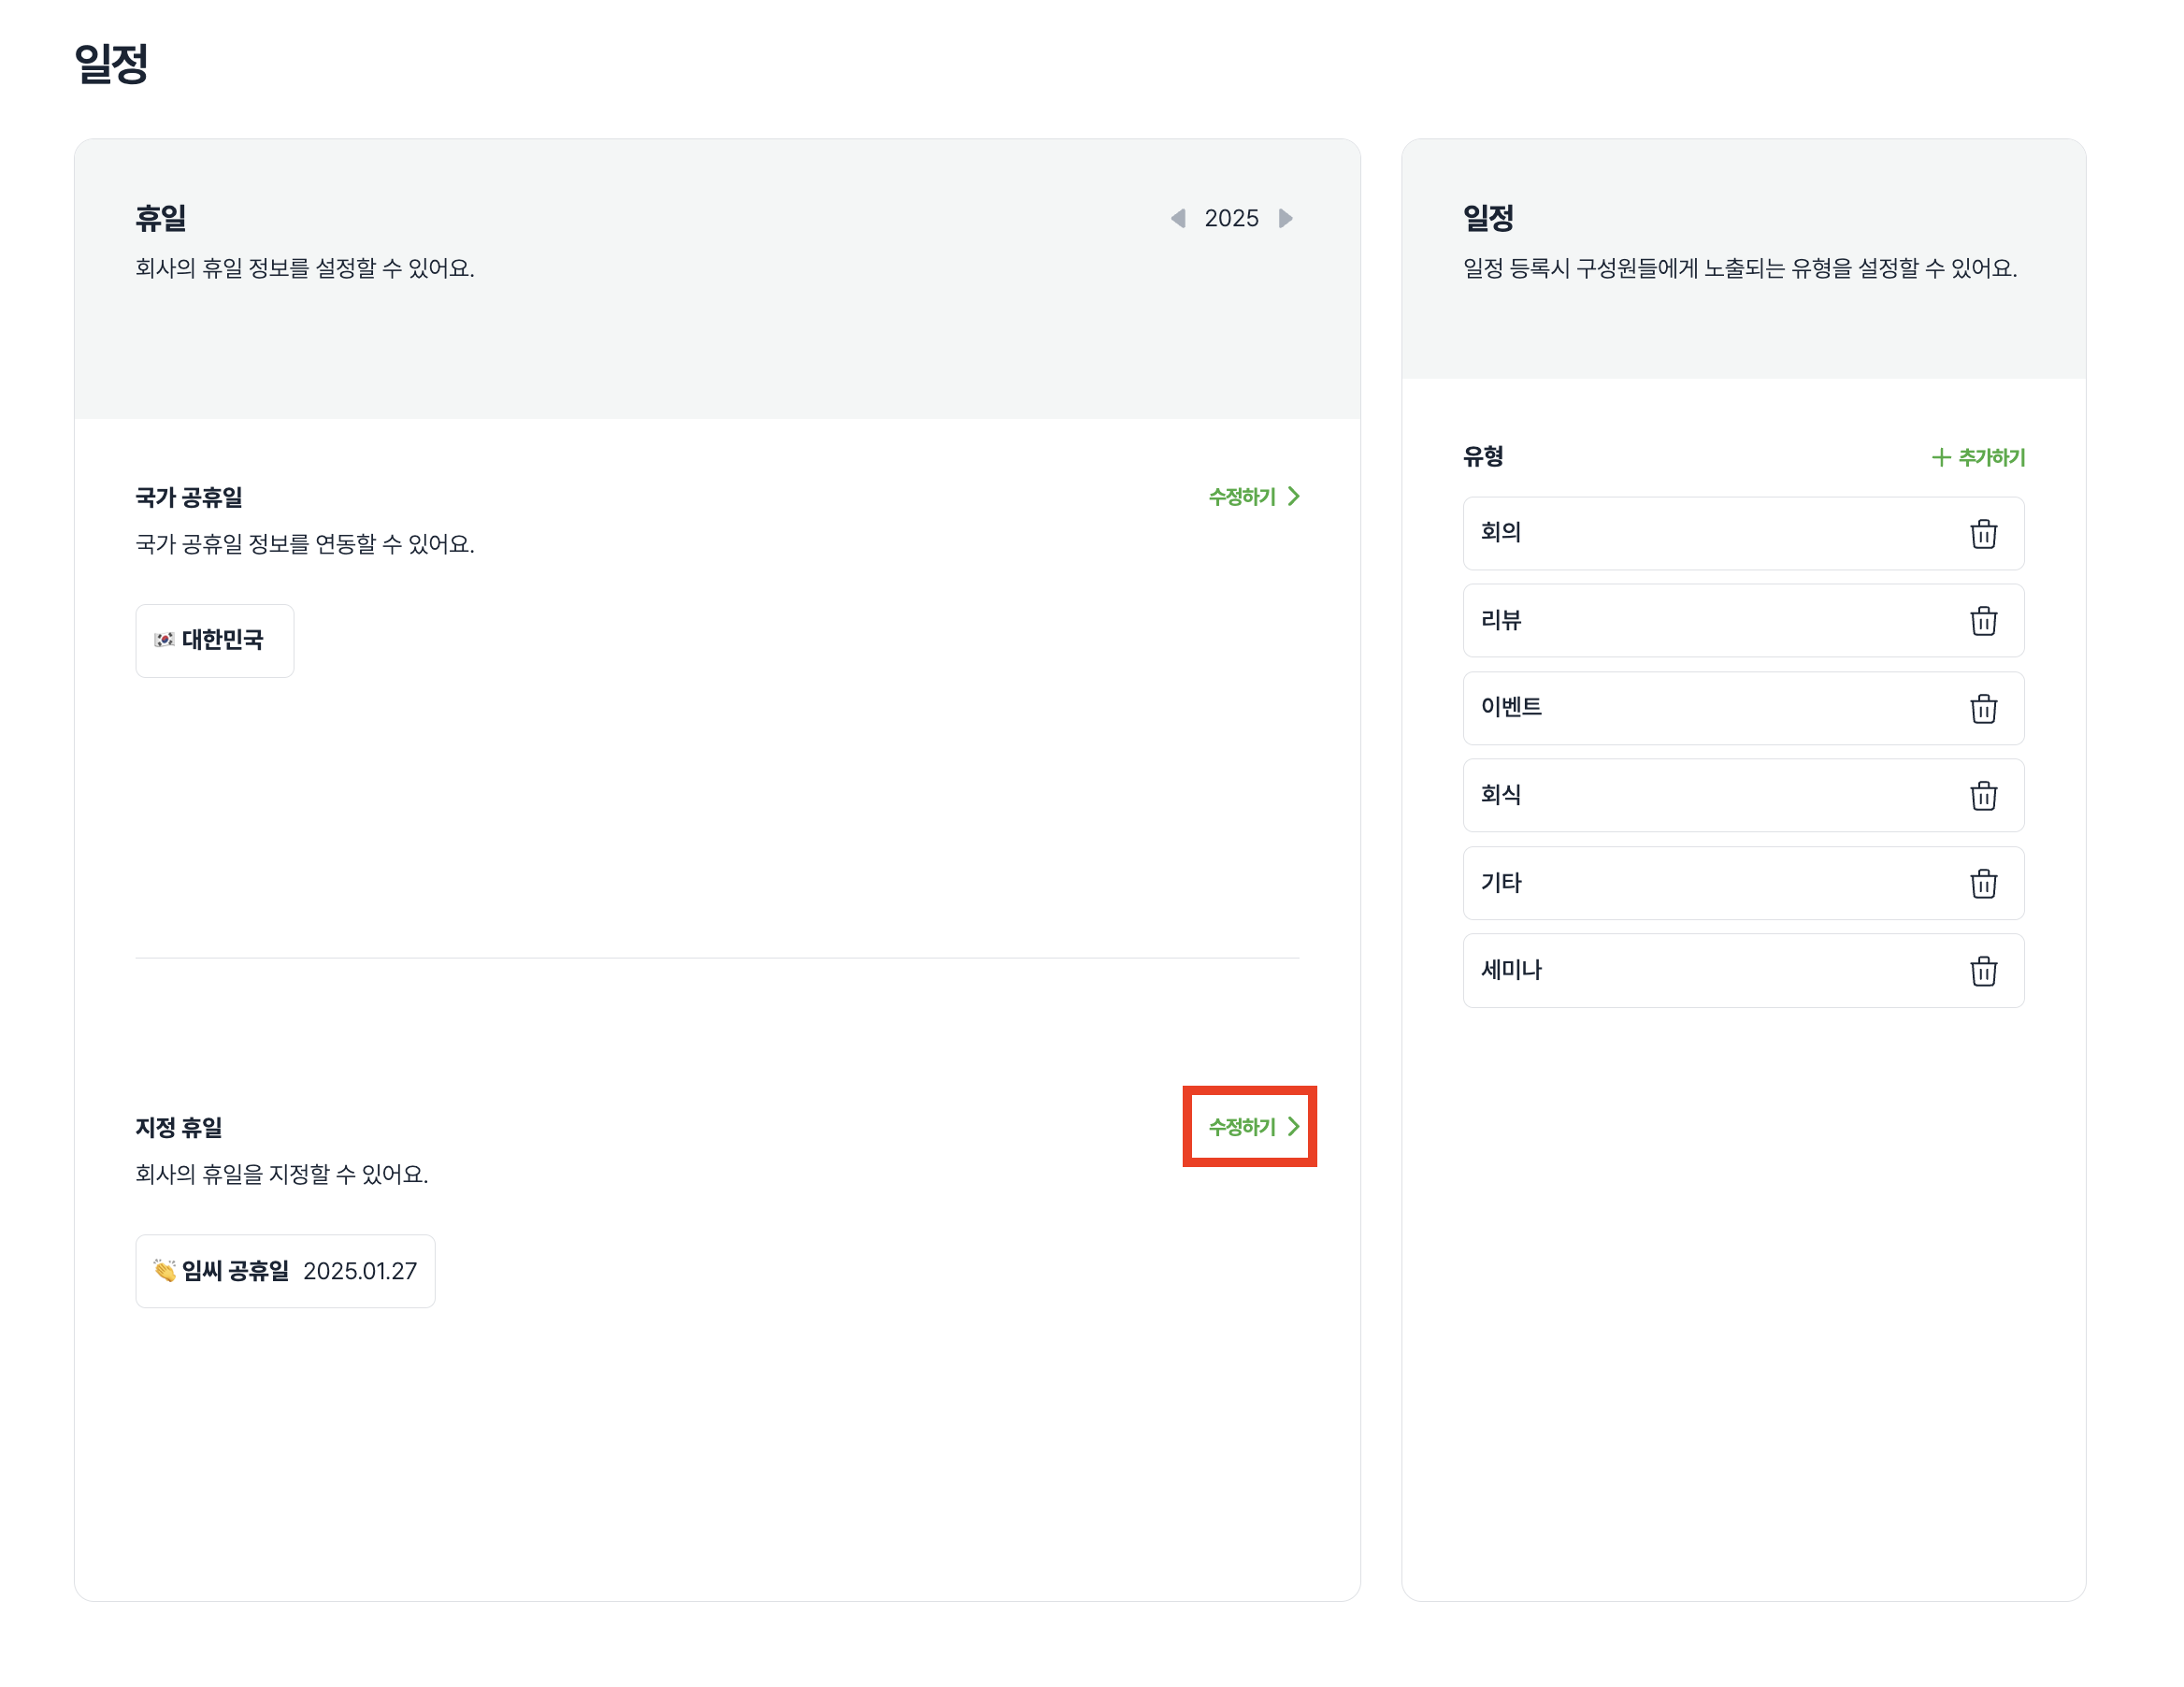Screen dimensions: 2184x1687
Task: Advance to next year after 2025
Action: (x=1285, y=218)
